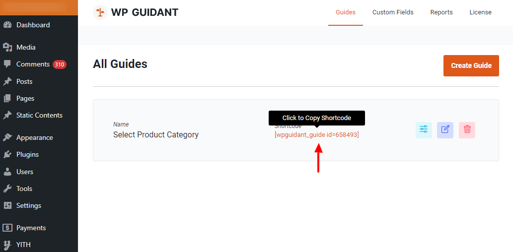Select the Guides tab
This screenshot has height=252, width=513.
pyautogui.click(x=346, y=12)
